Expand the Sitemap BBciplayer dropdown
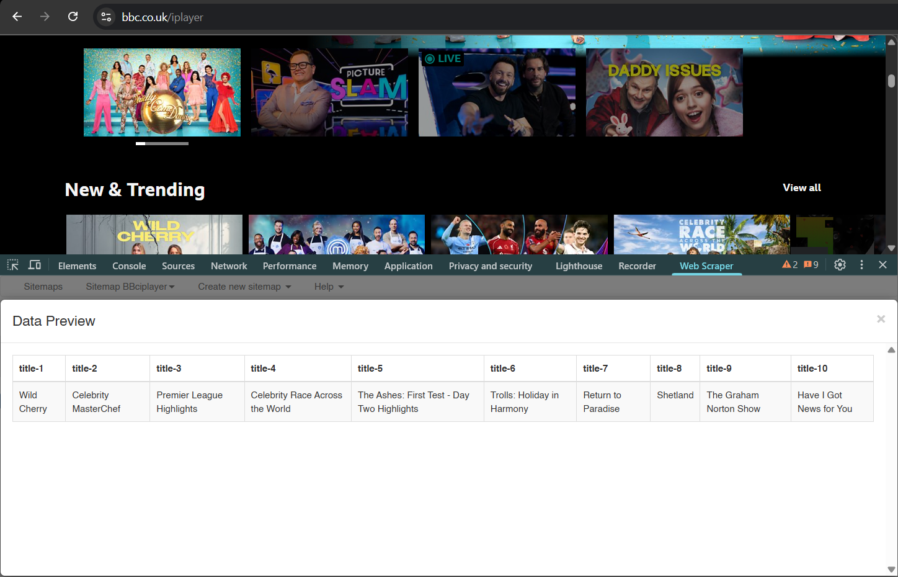 coord(130,287)
